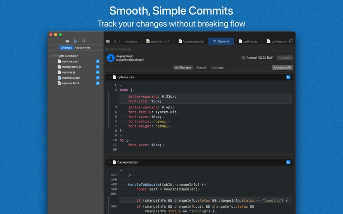Switch filter to Unstaged changes
The image size is (343, 214).
pyautogui.click(x=218, y=68)
